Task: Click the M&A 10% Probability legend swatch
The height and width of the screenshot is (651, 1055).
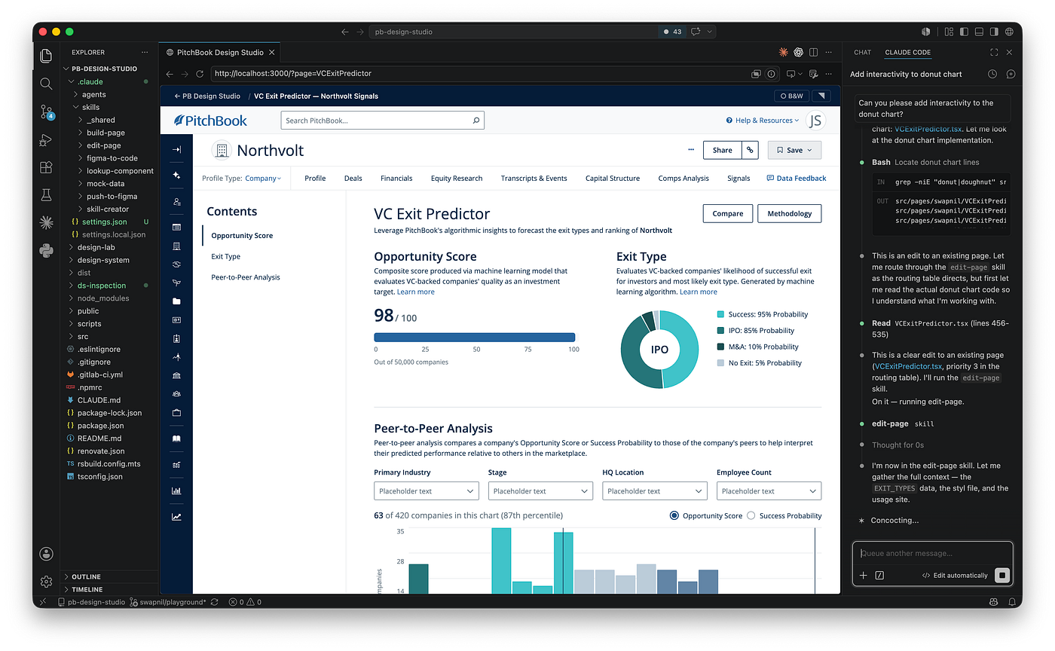Action: [720, 347]
